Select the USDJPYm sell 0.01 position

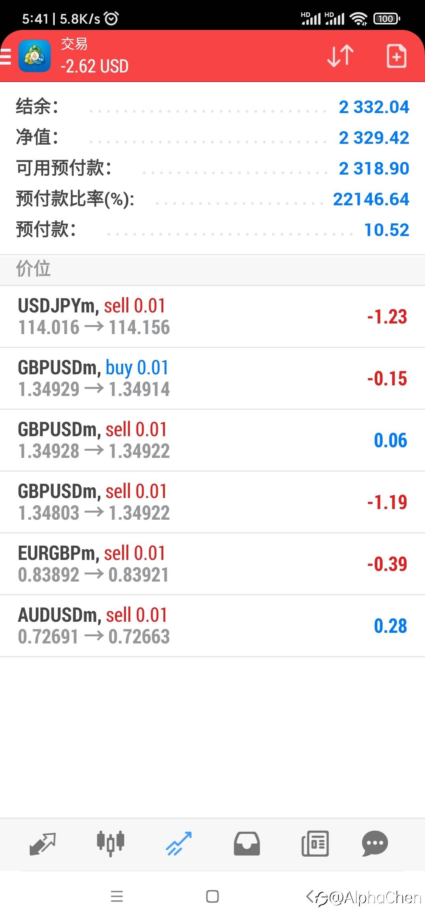pyautogui.click(x=213, y=317)
